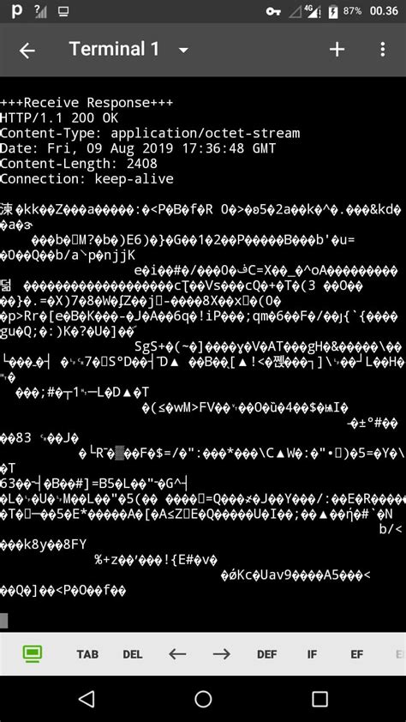
Task: Tap the TAB key in shortcut bar
Action: coord(87,654)
